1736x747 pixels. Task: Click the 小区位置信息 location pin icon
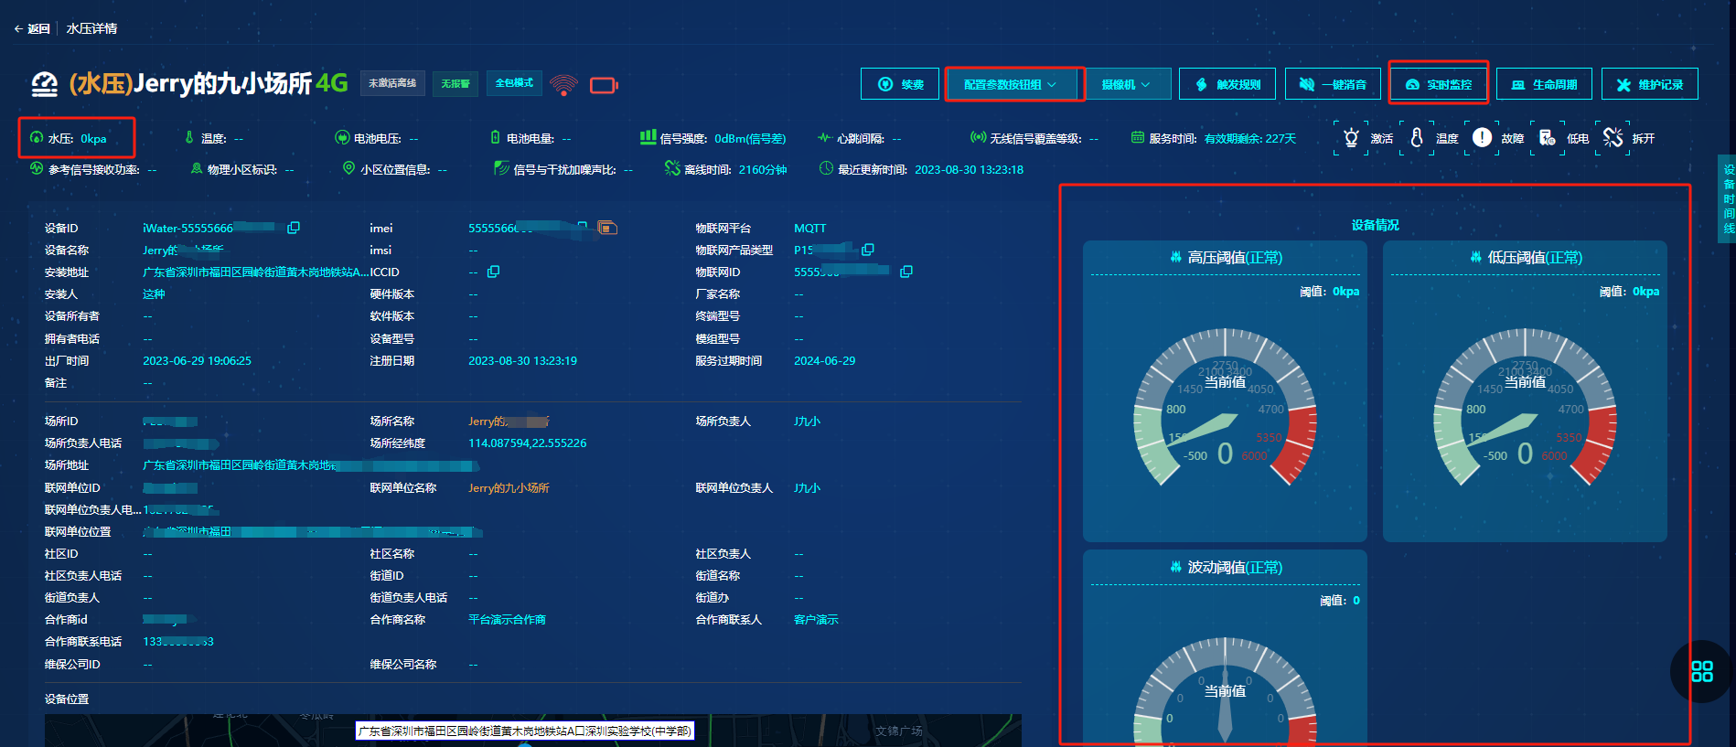[348, 168]
